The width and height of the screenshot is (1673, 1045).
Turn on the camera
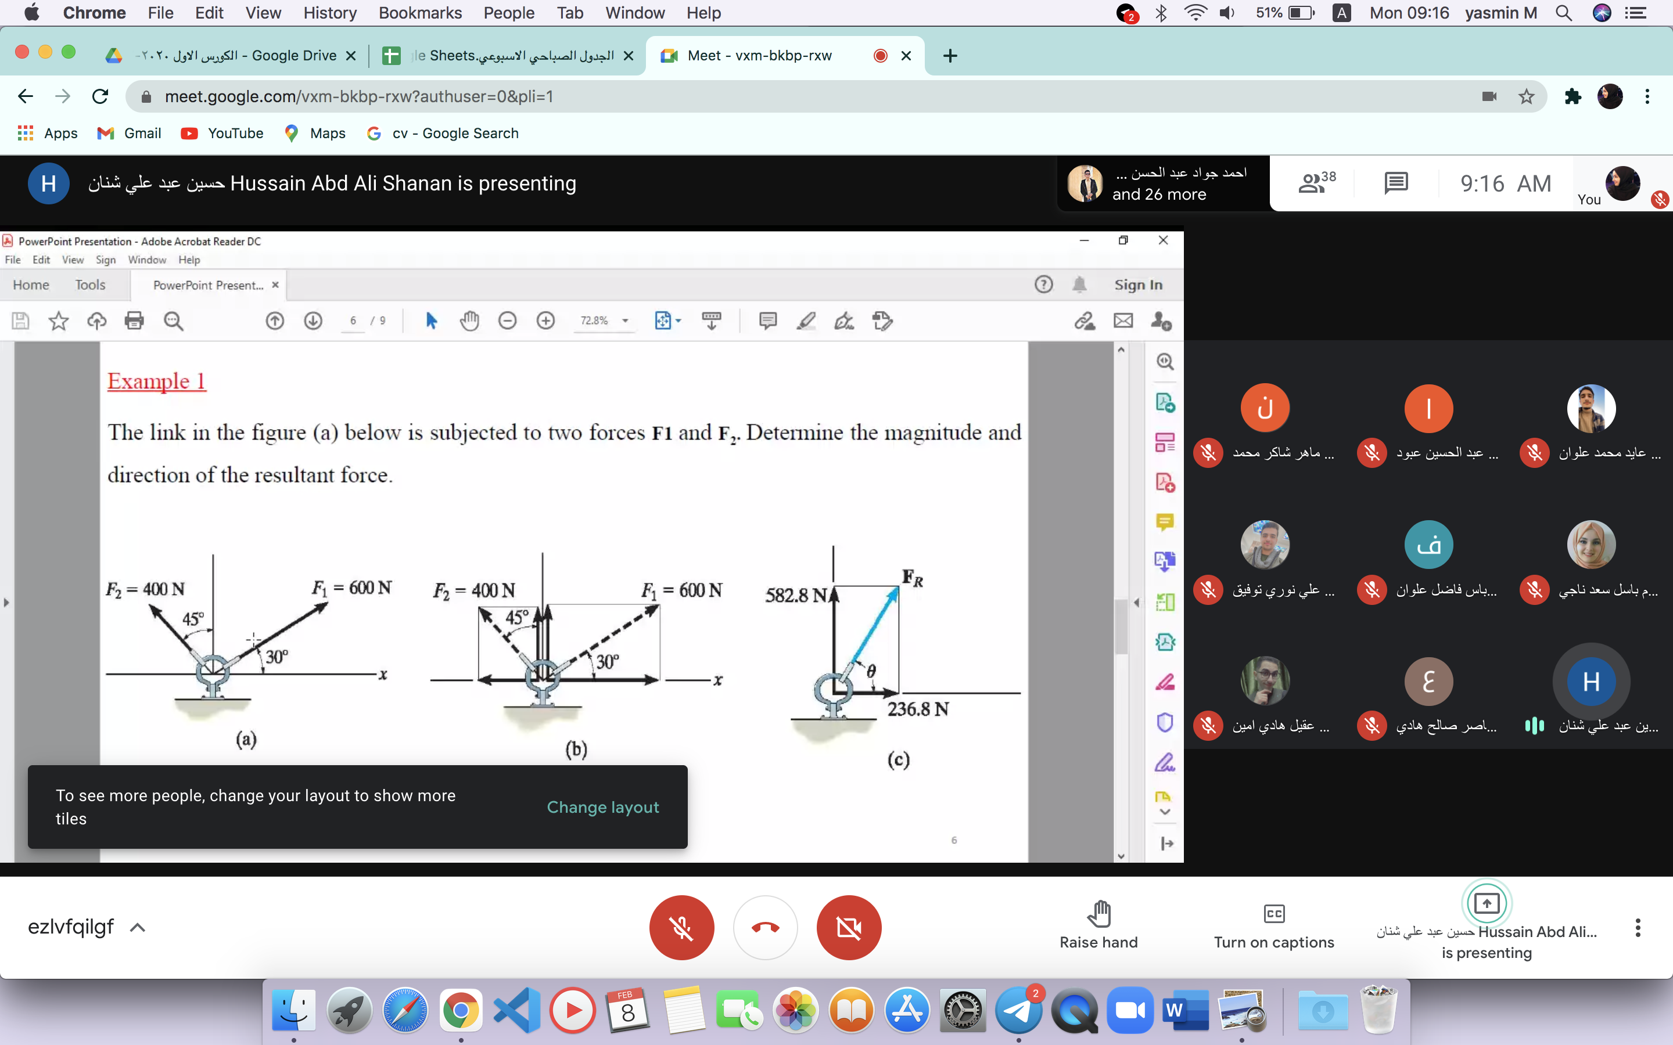click(x=848, y=928)
